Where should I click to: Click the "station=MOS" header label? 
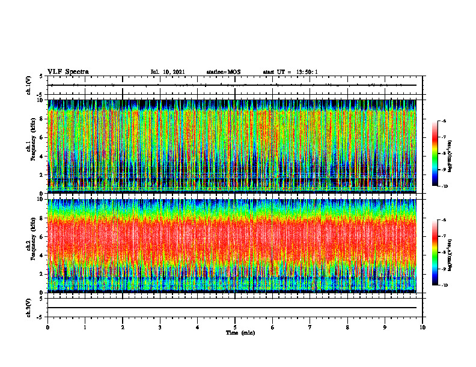[x=224, y=72]
